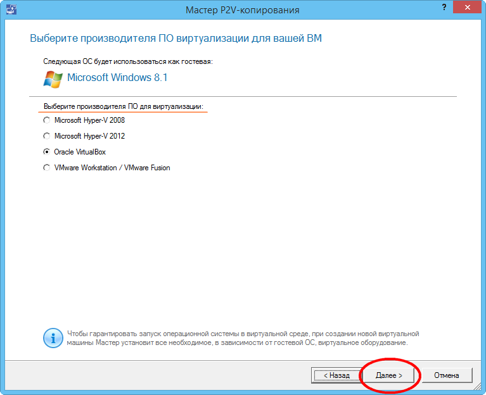Image resolution: width=486 pixels, height=395 pixels.
Task: Click the Microsoft Windows 8.1 text
Action: pyautogui.click(x=117, y=77)
